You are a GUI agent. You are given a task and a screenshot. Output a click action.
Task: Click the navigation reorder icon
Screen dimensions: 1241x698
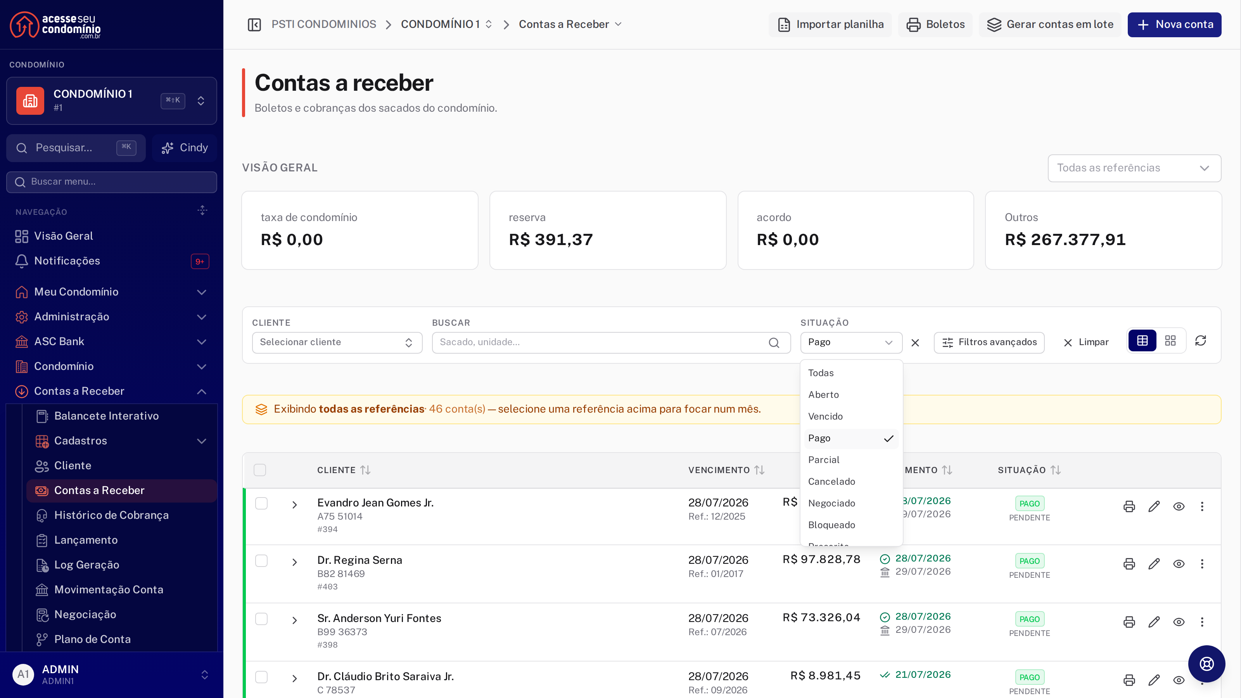[x=202, y=211]
